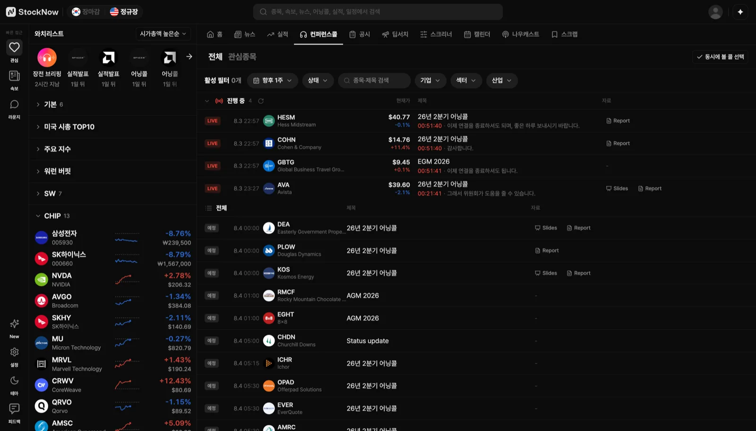756x431 pixels.
Task: Click the StockNow logo
Action: [32, 12]
